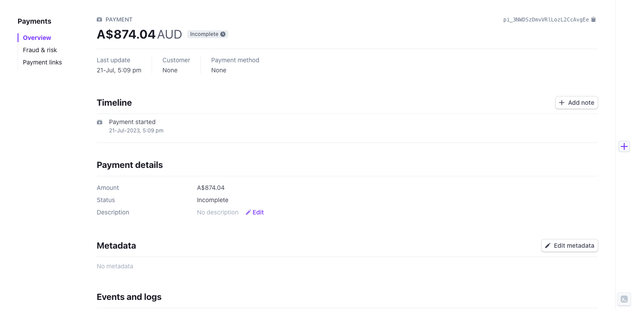Open the shell terminal icon at bottom right
Screen dimensions: 633x310
click(x=624, y=299)
